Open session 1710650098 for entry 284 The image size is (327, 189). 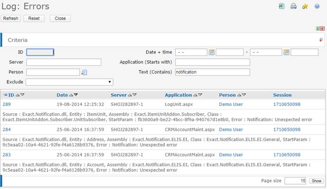[287, 129]
